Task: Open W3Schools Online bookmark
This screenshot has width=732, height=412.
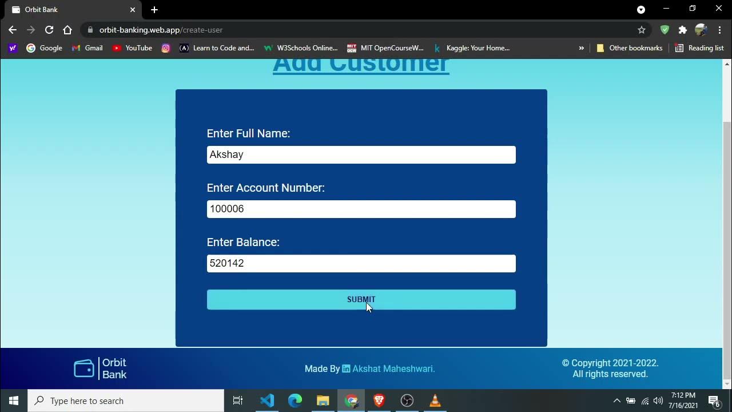Action: point(300,48)
